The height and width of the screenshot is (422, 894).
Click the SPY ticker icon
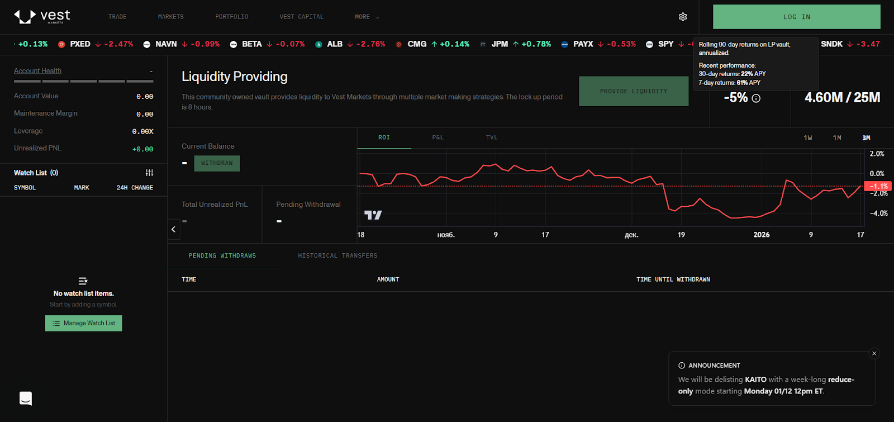tap(649, 44)
